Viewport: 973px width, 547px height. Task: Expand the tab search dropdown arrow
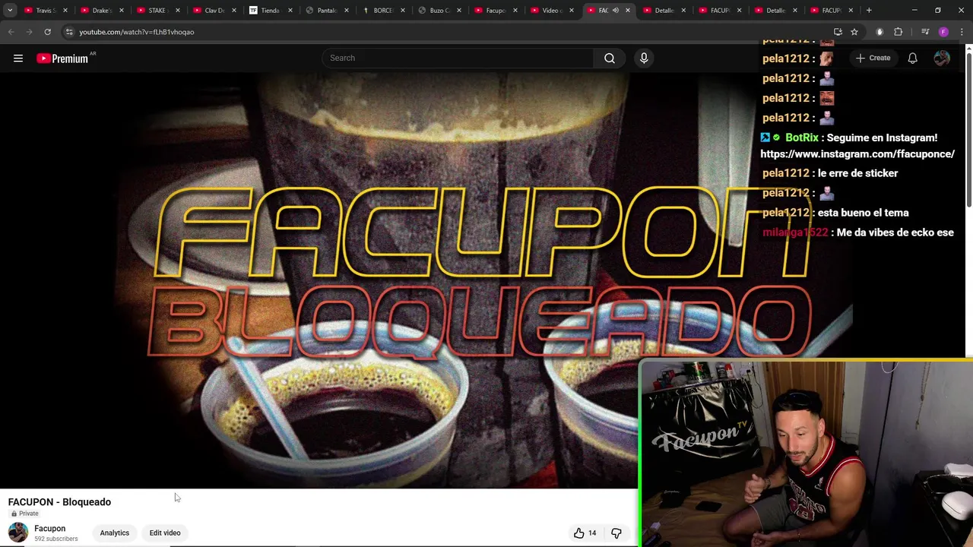tap(10, 11)
